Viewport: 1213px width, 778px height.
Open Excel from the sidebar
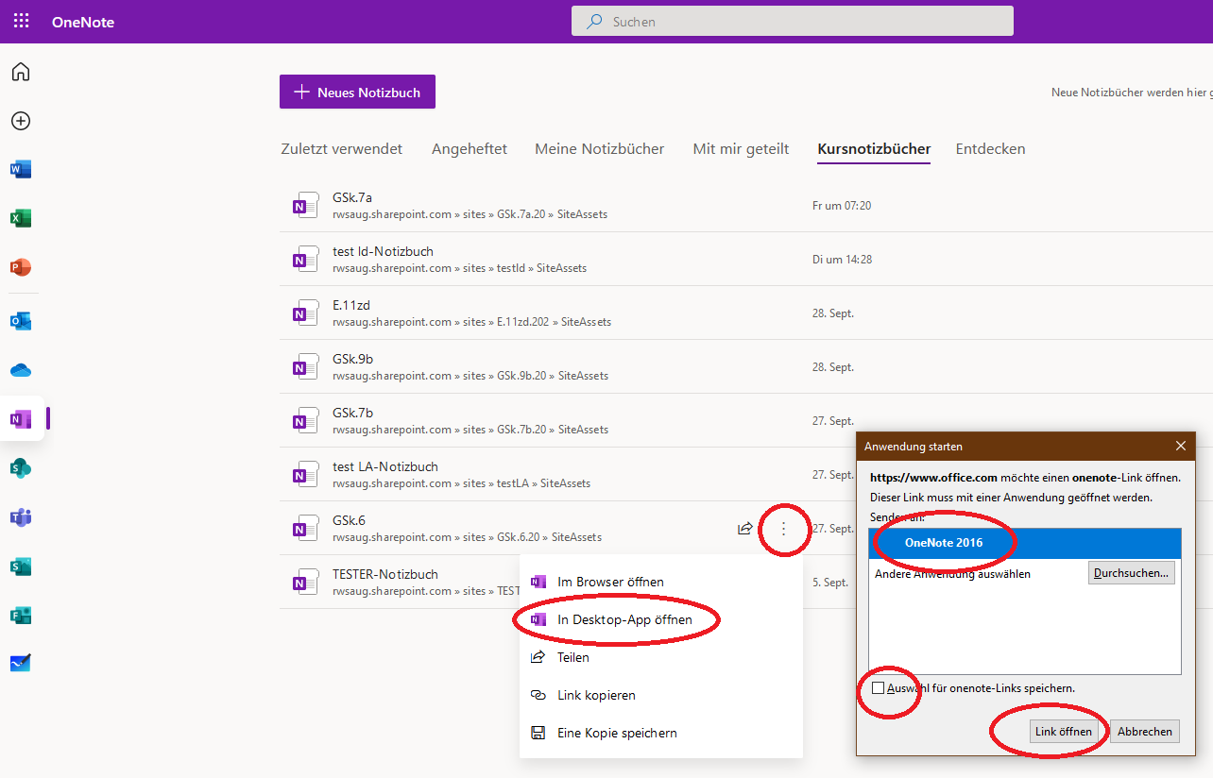click(21, 219)
